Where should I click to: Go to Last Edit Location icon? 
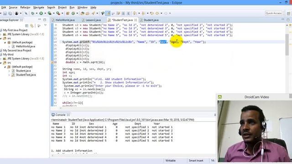152,13
